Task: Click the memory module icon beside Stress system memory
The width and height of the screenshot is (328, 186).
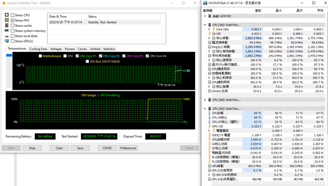Action: [7, 31]
